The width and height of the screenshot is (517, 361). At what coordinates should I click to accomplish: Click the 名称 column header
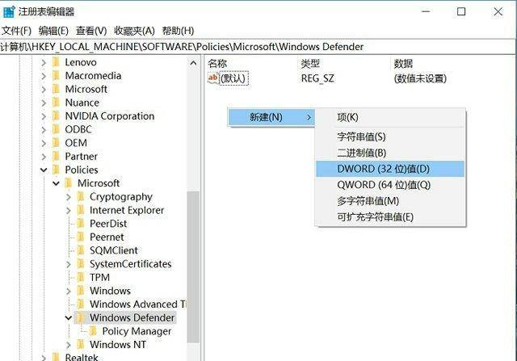tap(217, 63)
